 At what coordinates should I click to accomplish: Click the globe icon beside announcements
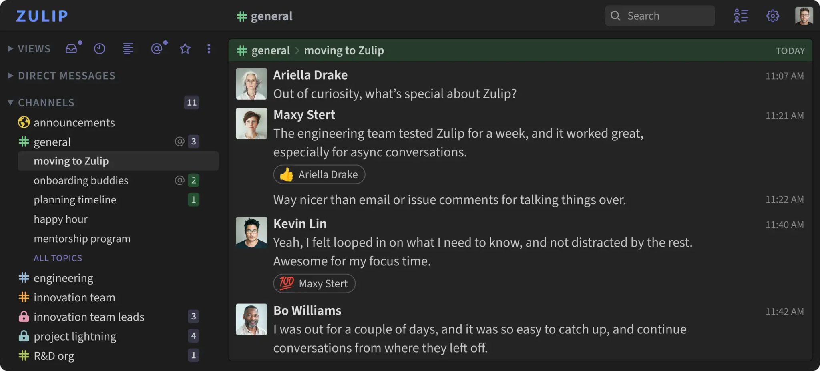coord(24,122)
